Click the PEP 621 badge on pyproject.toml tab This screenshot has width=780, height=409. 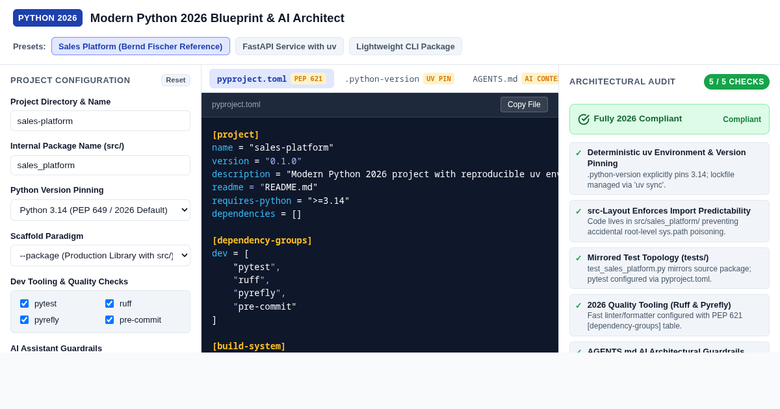pos(308,79)
